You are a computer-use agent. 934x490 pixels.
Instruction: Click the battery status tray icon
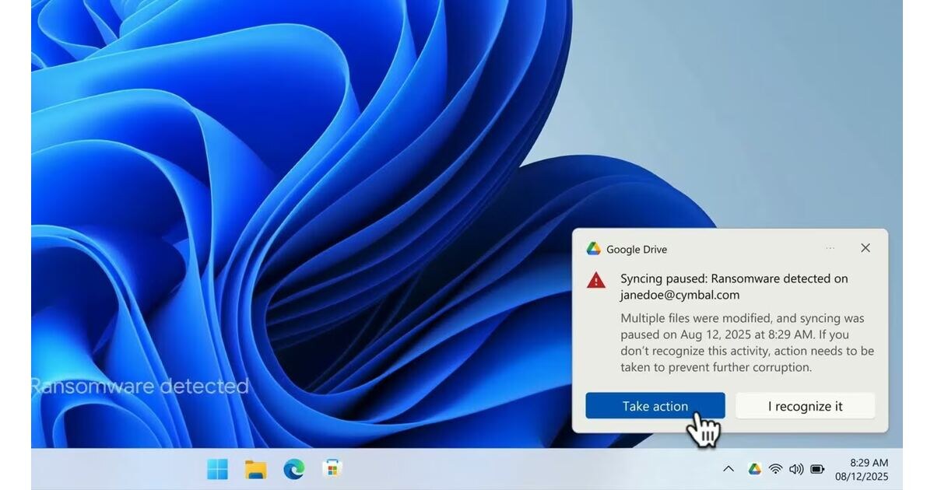(x=817, y=469)
